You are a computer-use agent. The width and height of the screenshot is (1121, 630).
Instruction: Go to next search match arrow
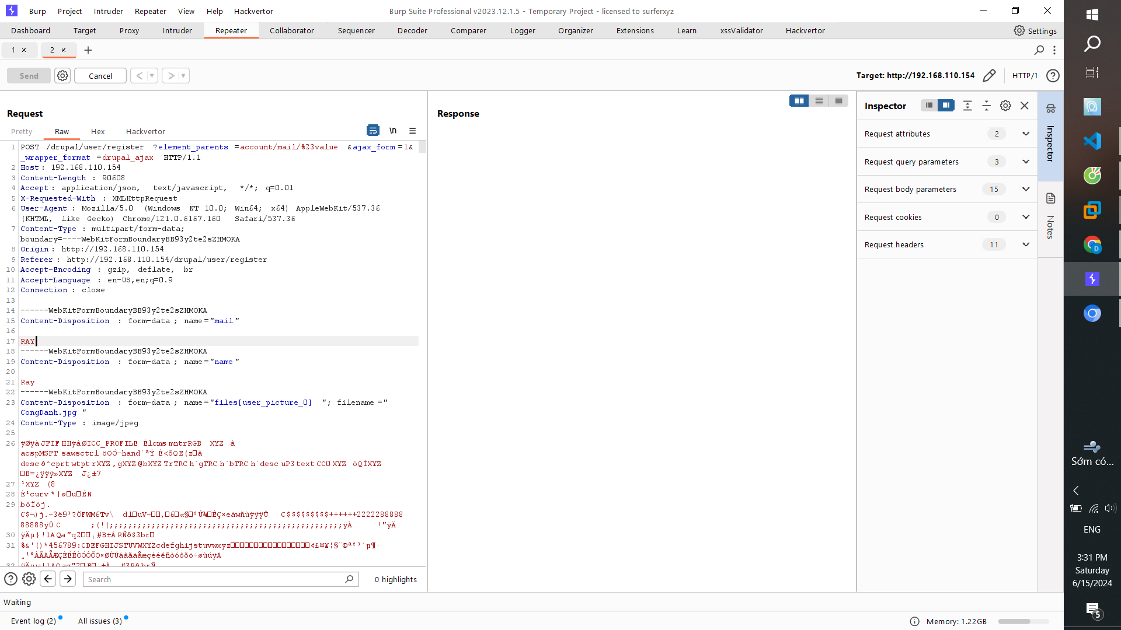[x=68, y=579]
